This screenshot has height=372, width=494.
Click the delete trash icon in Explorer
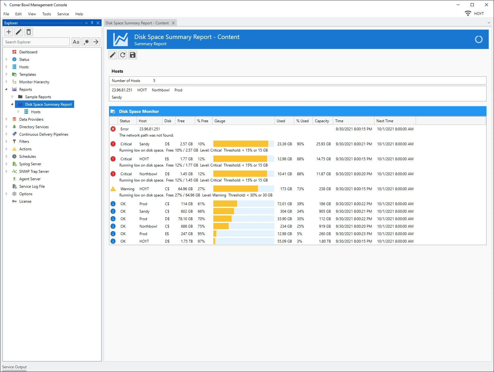[x=29, y=32]
